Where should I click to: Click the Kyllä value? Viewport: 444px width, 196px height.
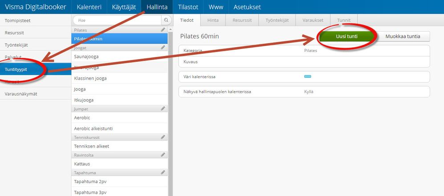point(309,92)
